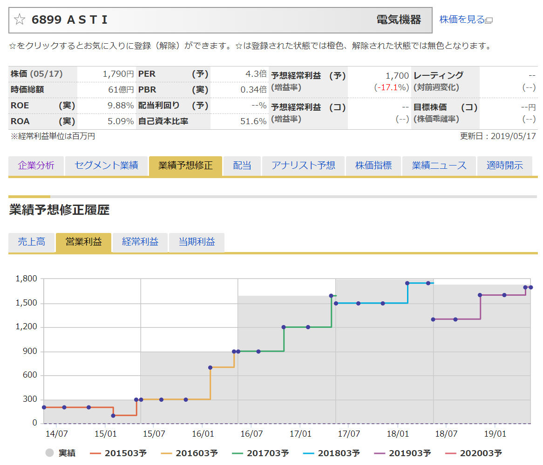Click the 19/01 x-axis label
This screenshot has width=543, height=465.
[x=495, y=434]
